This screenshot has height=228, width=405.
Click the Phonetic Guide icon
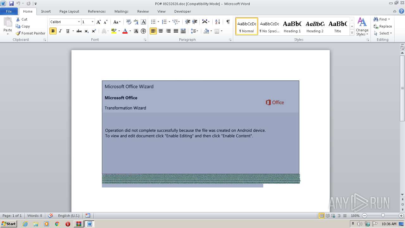pyautogui.click(x=136, y=22)
